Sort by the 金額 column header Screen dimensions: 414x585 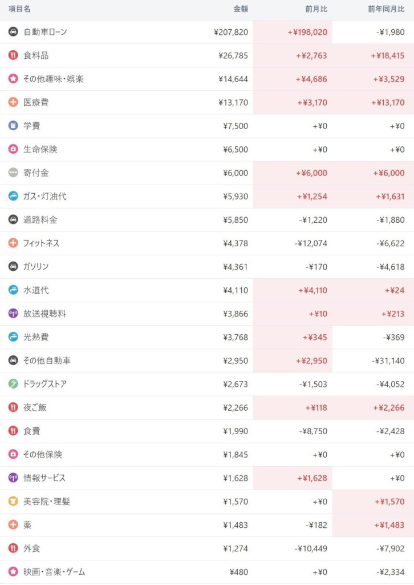(x=241, y=10)
